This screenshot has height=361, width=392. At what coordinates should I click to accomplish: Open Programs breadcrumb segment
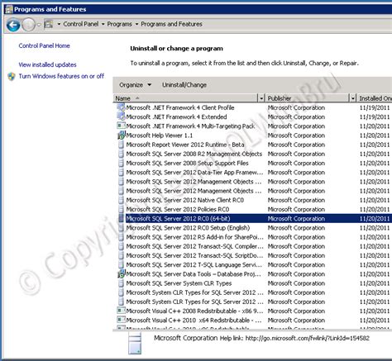pyautogui.click(x=119, y=24)
